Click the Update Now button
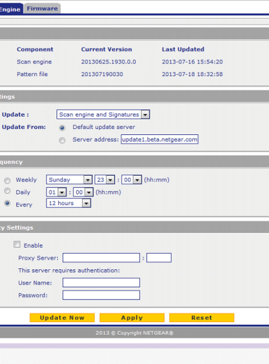 pyautogui.click(x=62, y=318)
